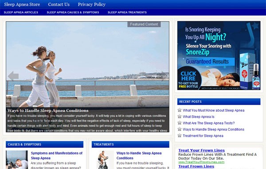Open What You Must Know about Sleep Apnea
The height and width of the screenshot is (169, 266).
point(213,110)
